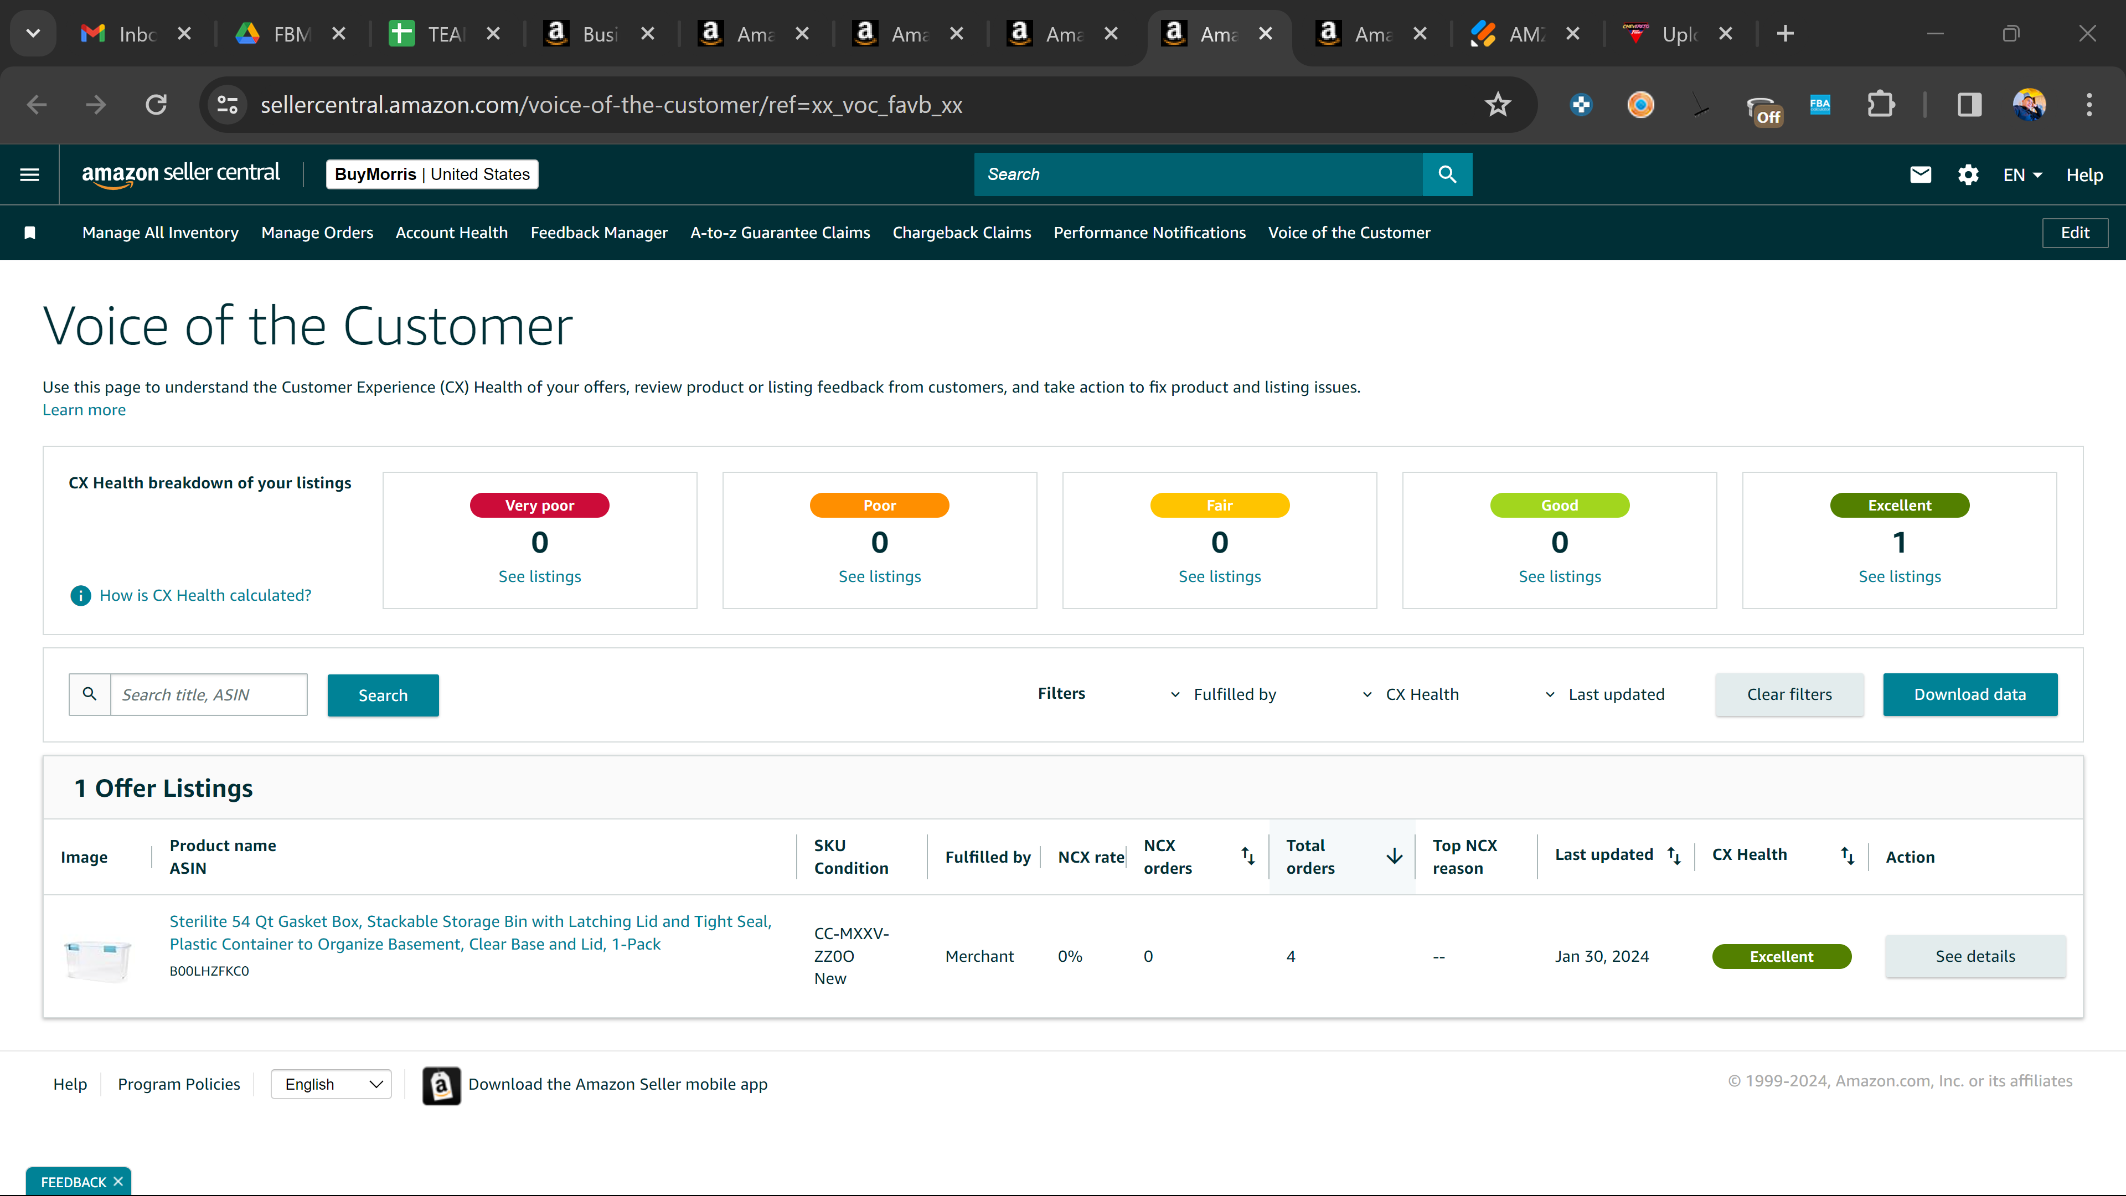This screenshot has height=1196, width=2126.
Task: Sort by Total orders down arrow
Action: 1395,856
